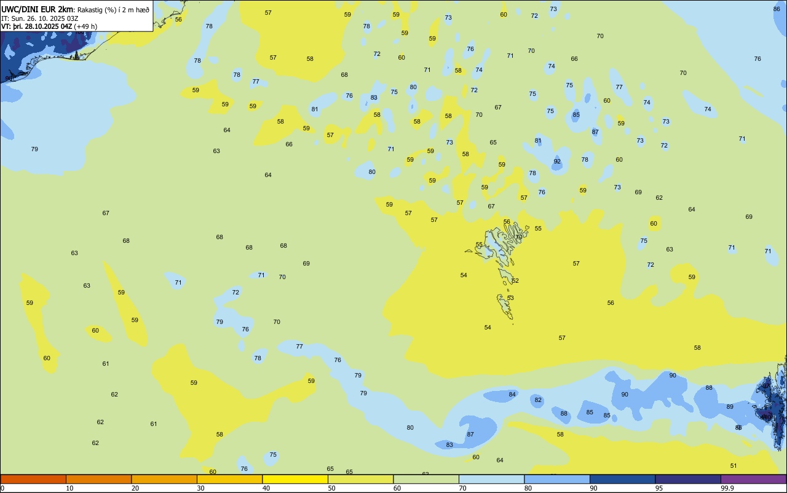The image size is (787, 493).
Task: Click the 80–90 medium blue legend swatch
Action: (x=557, y=479)
